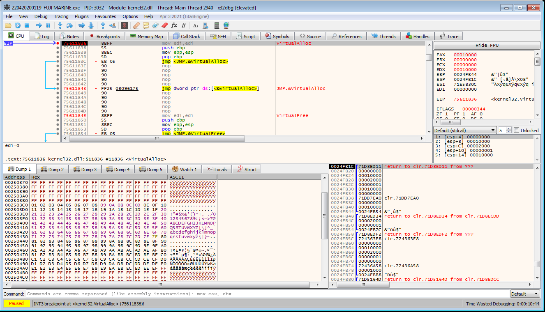Click the Hex column header in the dump
This screenshot has height=312, width=545.
[99, 177]
